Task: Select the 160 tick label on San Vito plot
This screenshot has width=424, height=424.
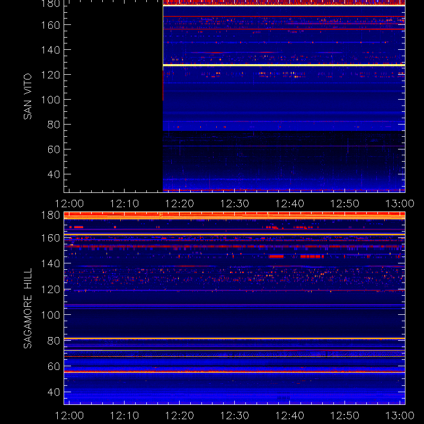Action: point(50,25)
